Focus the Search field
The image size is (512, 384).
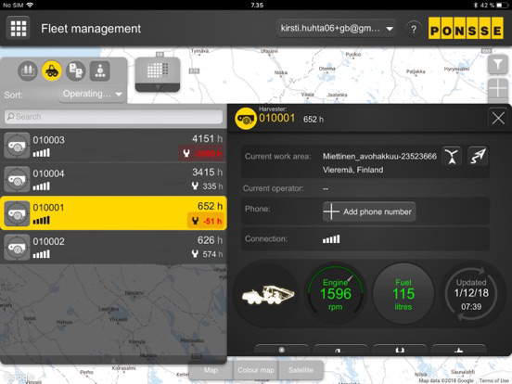(113, 117)
